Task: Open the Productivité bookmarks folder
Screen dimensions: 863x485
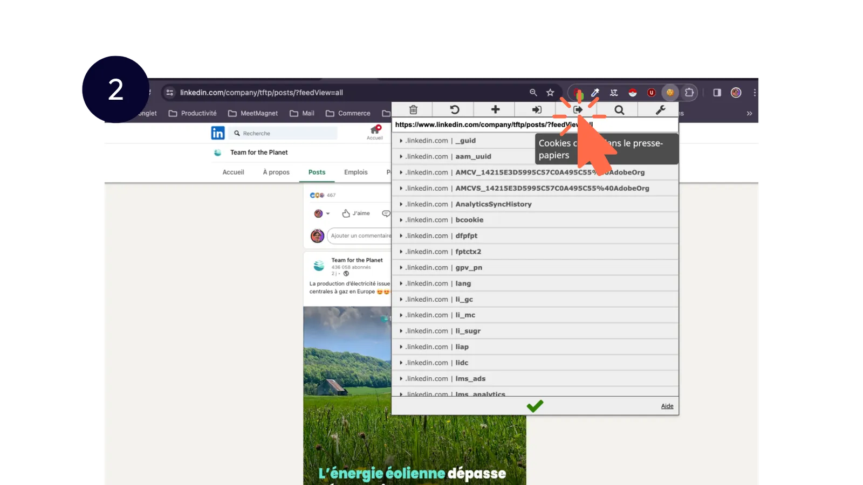Action: pyautogui.click(x=193, y=113)
